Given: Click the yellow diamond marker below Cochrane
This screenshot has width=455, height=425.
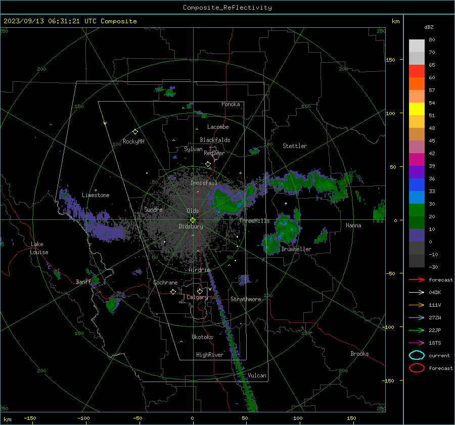Looking at the screenshot, I should pyautogui.click(x=173, y=292).
